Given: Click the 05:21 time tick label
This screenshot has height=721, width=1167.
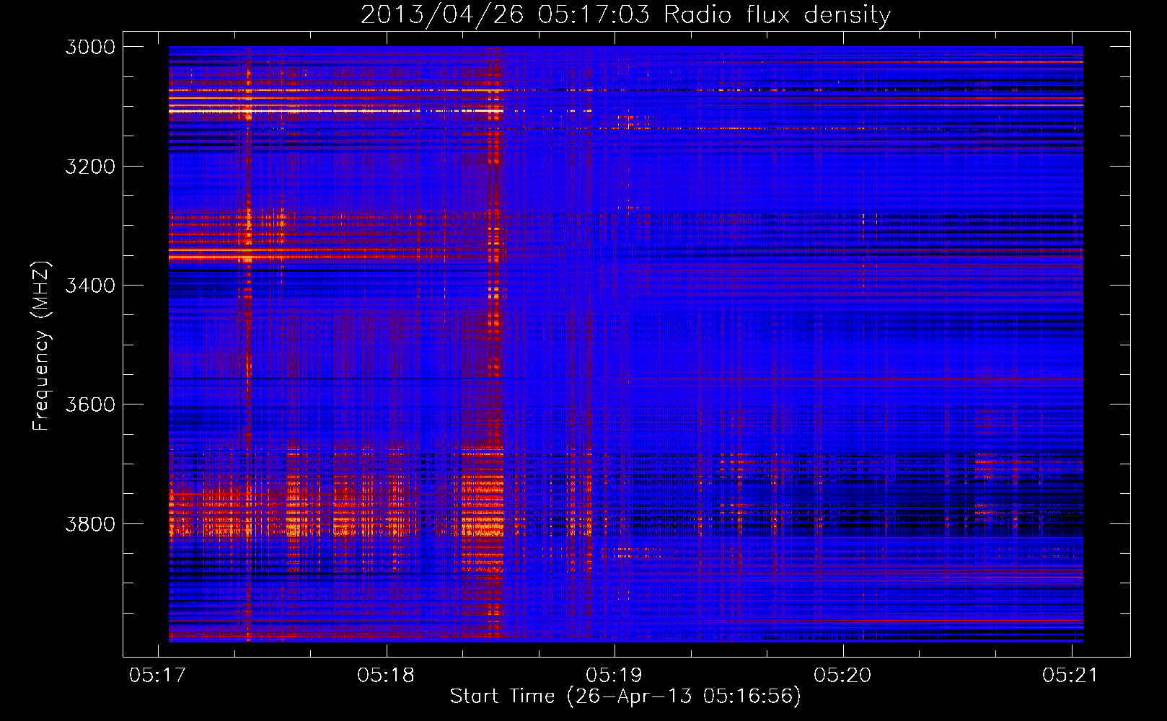Looking at the screenshot, I should click(x=1070, y=676).
